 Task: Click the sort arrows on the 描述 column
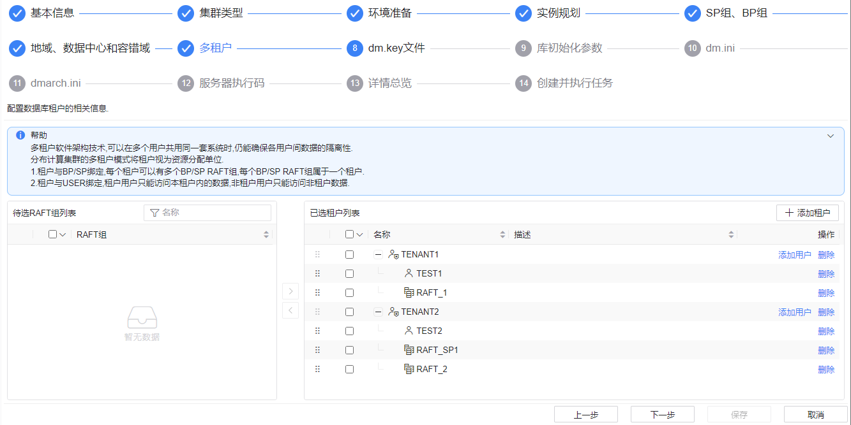pos(731,234)
